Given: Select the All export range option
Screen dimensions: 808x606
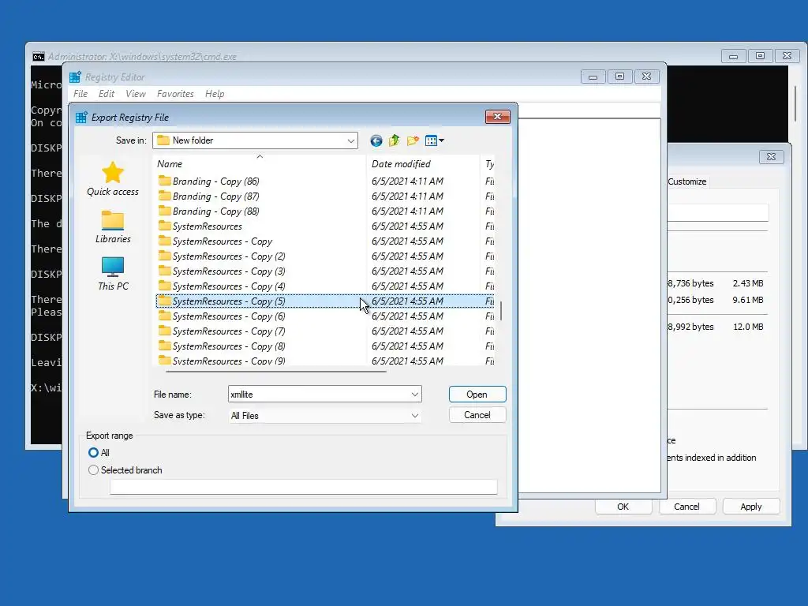Looking at the screenshot, I should [93, 452].
